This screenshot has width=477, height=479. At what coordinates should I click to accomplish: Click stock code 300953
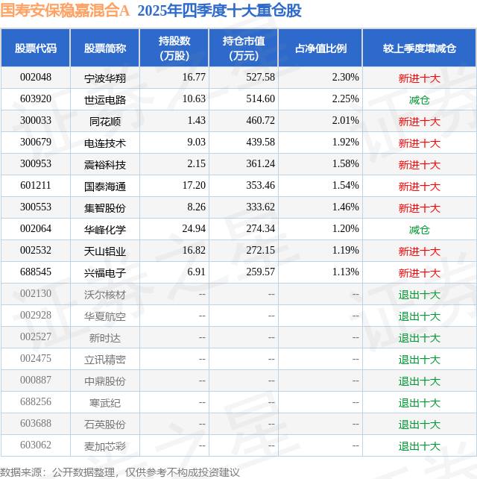click(x=35, y=164)
